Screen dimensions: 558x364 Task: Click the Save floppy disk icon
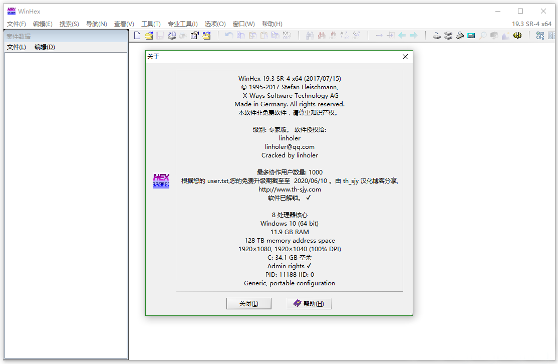pyautogui.click(x=160, y=35)
